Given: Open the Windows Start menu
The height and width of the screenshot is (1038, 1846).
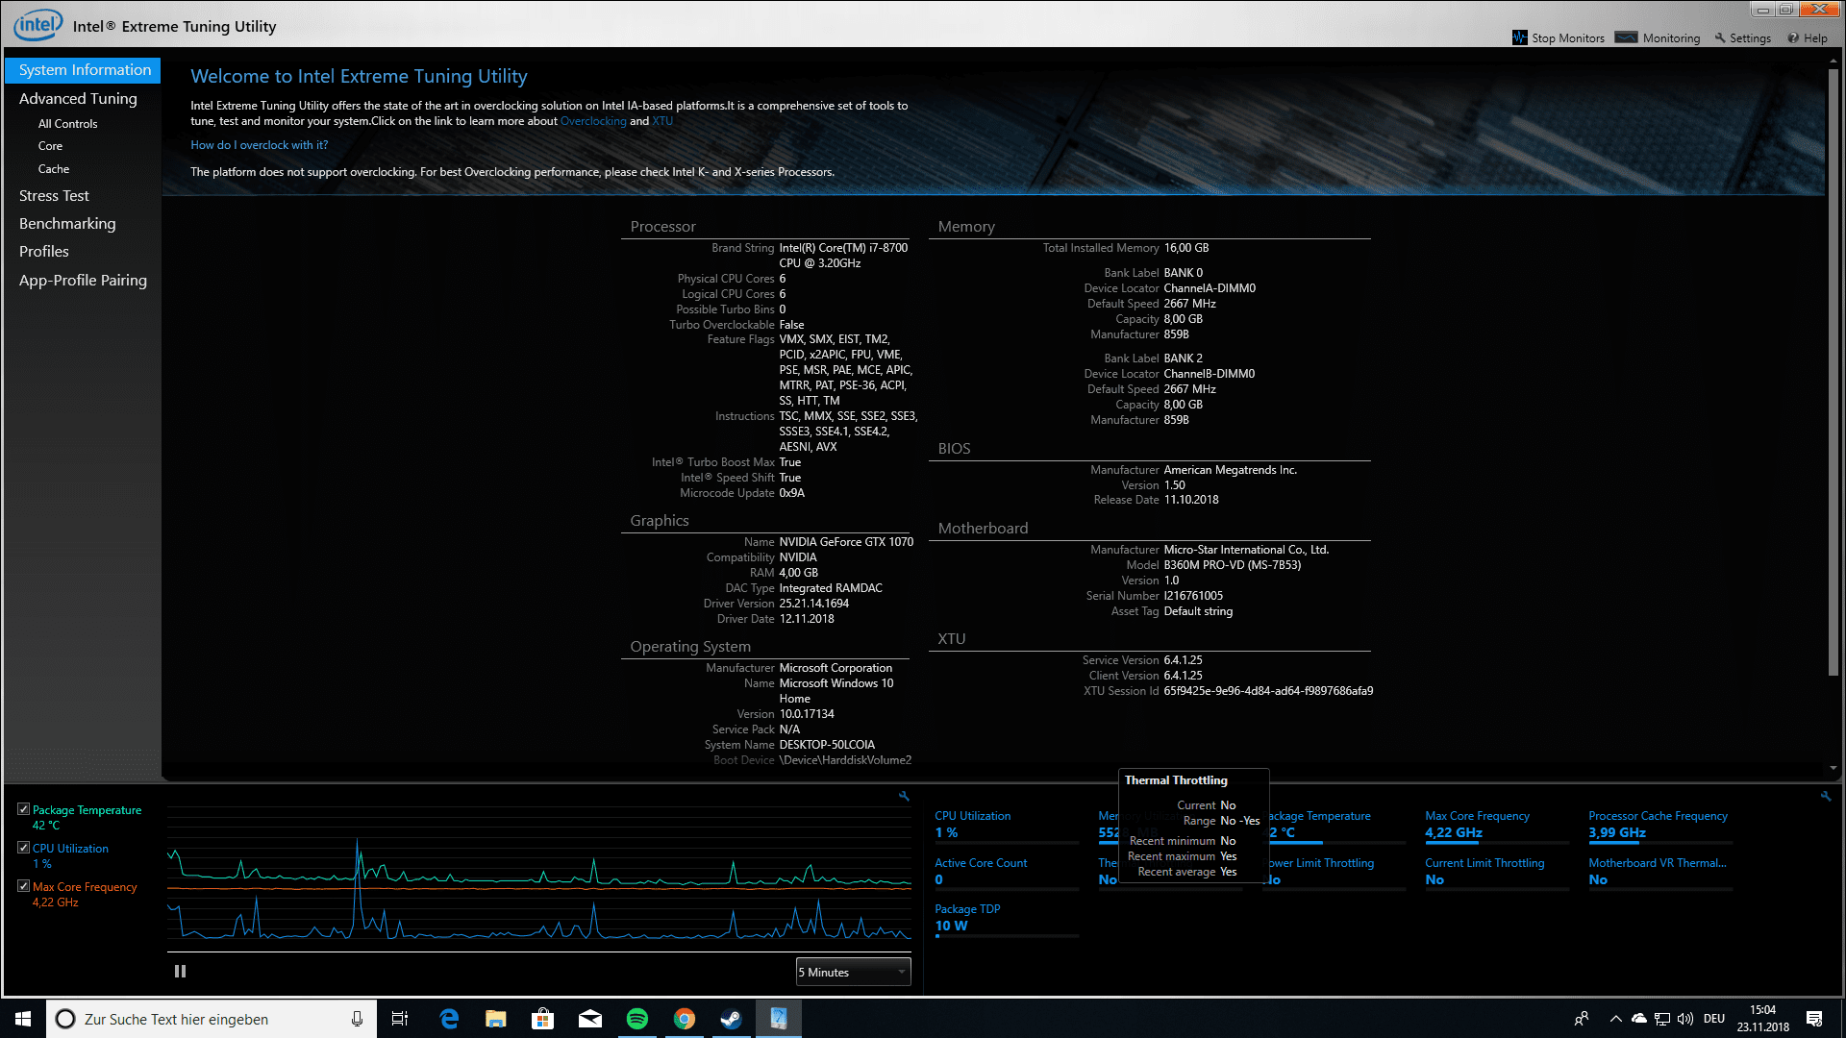Looking at the screenshot, I should pos(23,1019).
